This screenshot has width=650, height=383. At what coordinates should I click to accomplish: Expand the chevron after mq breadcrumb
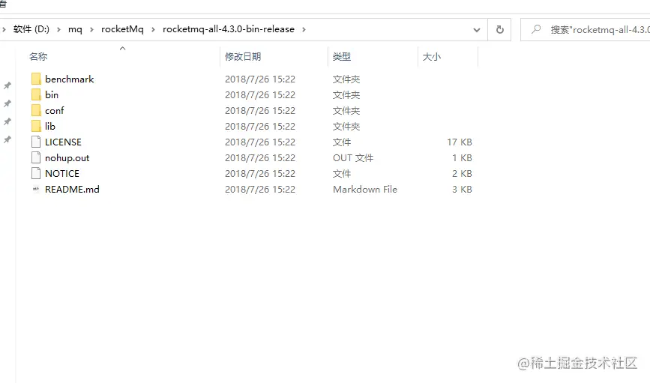[x=91, y=29]
